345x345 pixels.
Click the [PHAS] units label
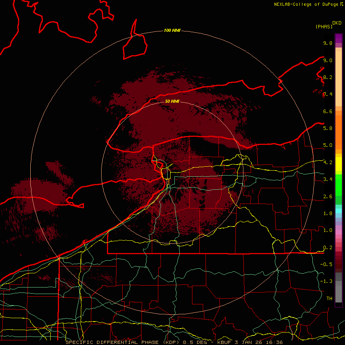point(324,26)
